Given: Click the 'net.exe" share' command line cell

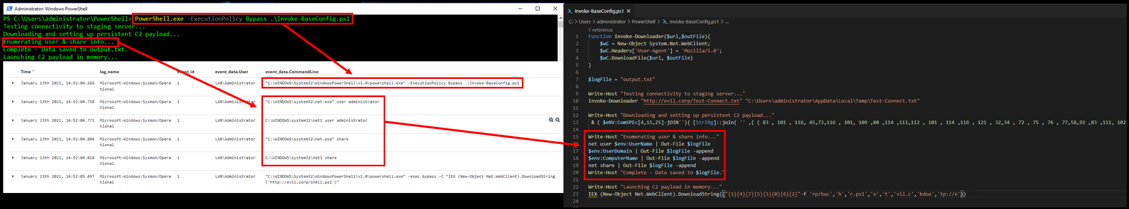Looking at the screenshot, I should [x=307, y=139].
